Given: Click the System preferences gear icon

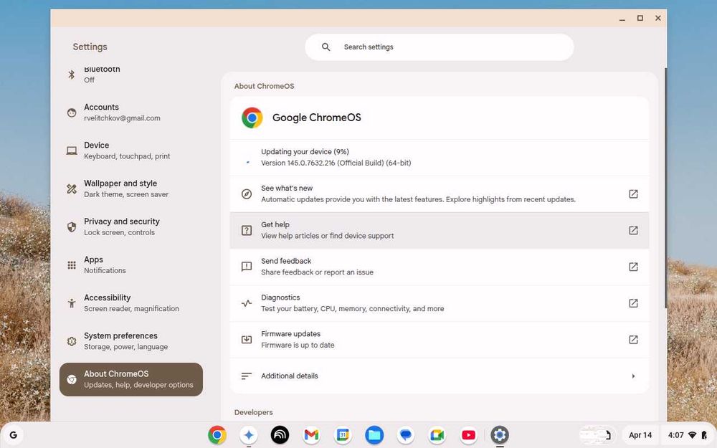Looking at the screenshot, I should coord(72,341).
